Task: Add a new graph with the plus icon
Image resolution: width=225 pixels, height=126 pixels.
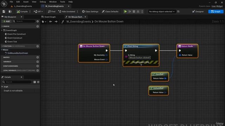Action: tap(38, 26)
